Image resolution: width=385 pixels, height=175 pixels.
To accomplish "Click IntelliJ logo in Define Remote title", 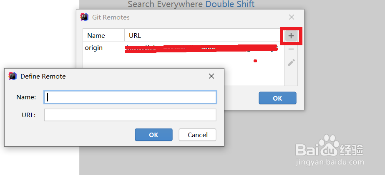I will pyautogui.click(x=13, y=76).
